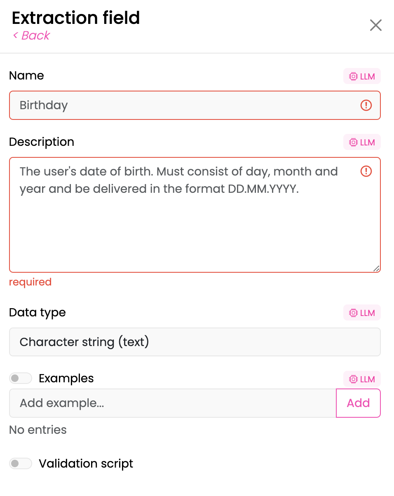Click the red required validation message

pos(30,282)
